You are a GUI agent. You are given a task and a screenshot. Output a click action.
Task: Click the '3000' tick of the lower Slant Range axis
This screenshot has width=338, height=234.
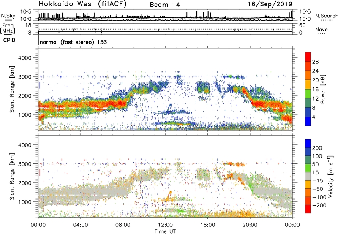tap(25, 164)
